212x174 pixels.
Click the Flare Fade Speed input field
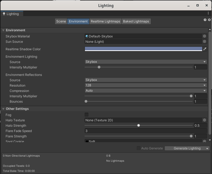click(146, 131)
